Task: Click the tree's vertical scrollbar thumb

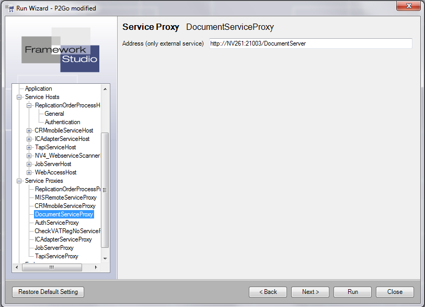Action: pos(105,190)
